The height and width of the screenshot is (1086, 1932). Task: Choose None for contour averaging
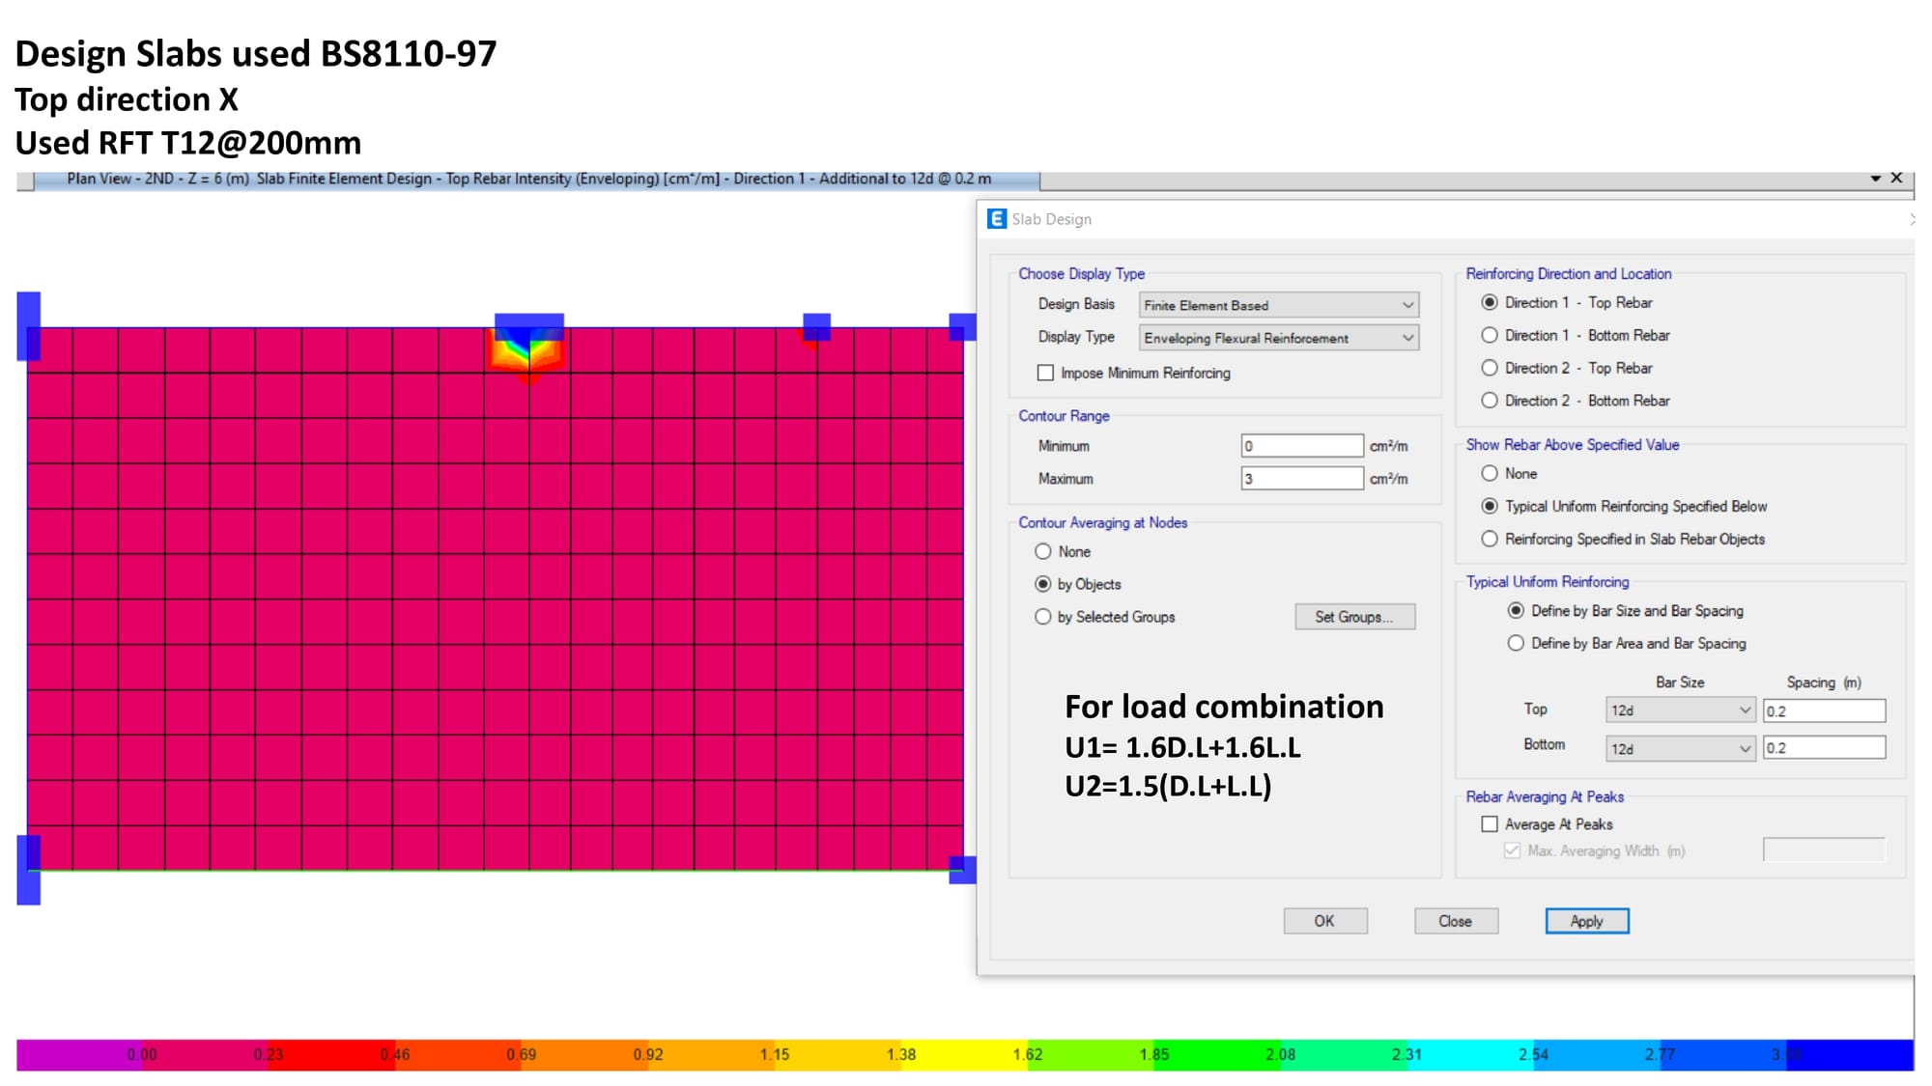tap(1043, 551)
